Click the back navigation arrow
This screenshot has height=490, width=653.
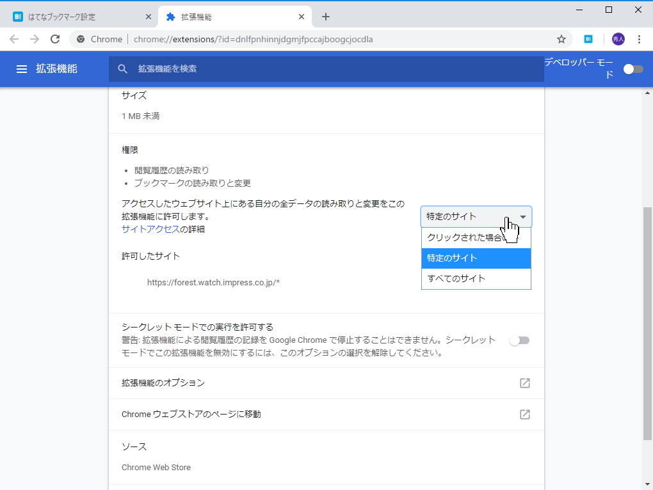(x=14, y=39)
